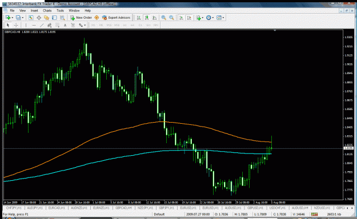Select the Text Label tool
This screenshot has height=219, width=357.
coord(73,25)
